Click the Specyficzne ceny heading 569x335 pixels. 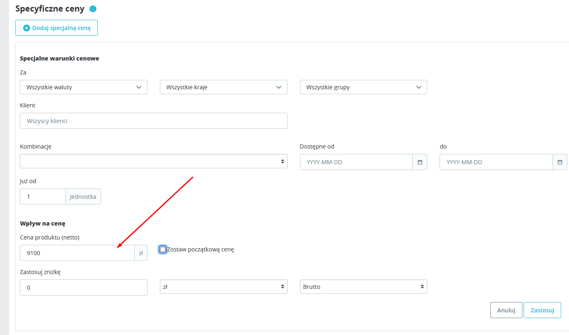(50, 9)
